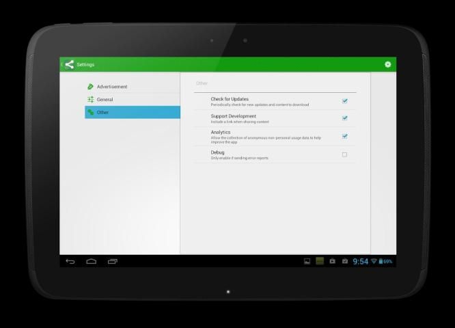Tap the Settings title in header
This screenshot has height=328, width=455.
85,65
